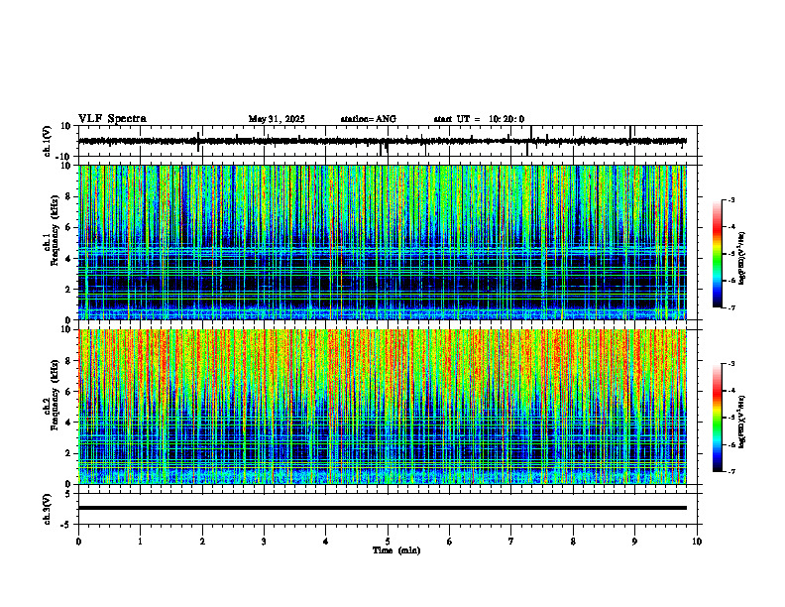The image size is (785, 607).
Task: Click the "ch.3(V)" axis label
Action: coord(47,509)
